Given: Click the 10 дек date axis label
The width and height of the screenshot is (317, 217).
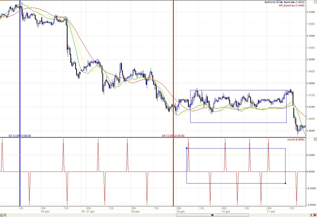Looking at the screenshot, I should (226, 211).
